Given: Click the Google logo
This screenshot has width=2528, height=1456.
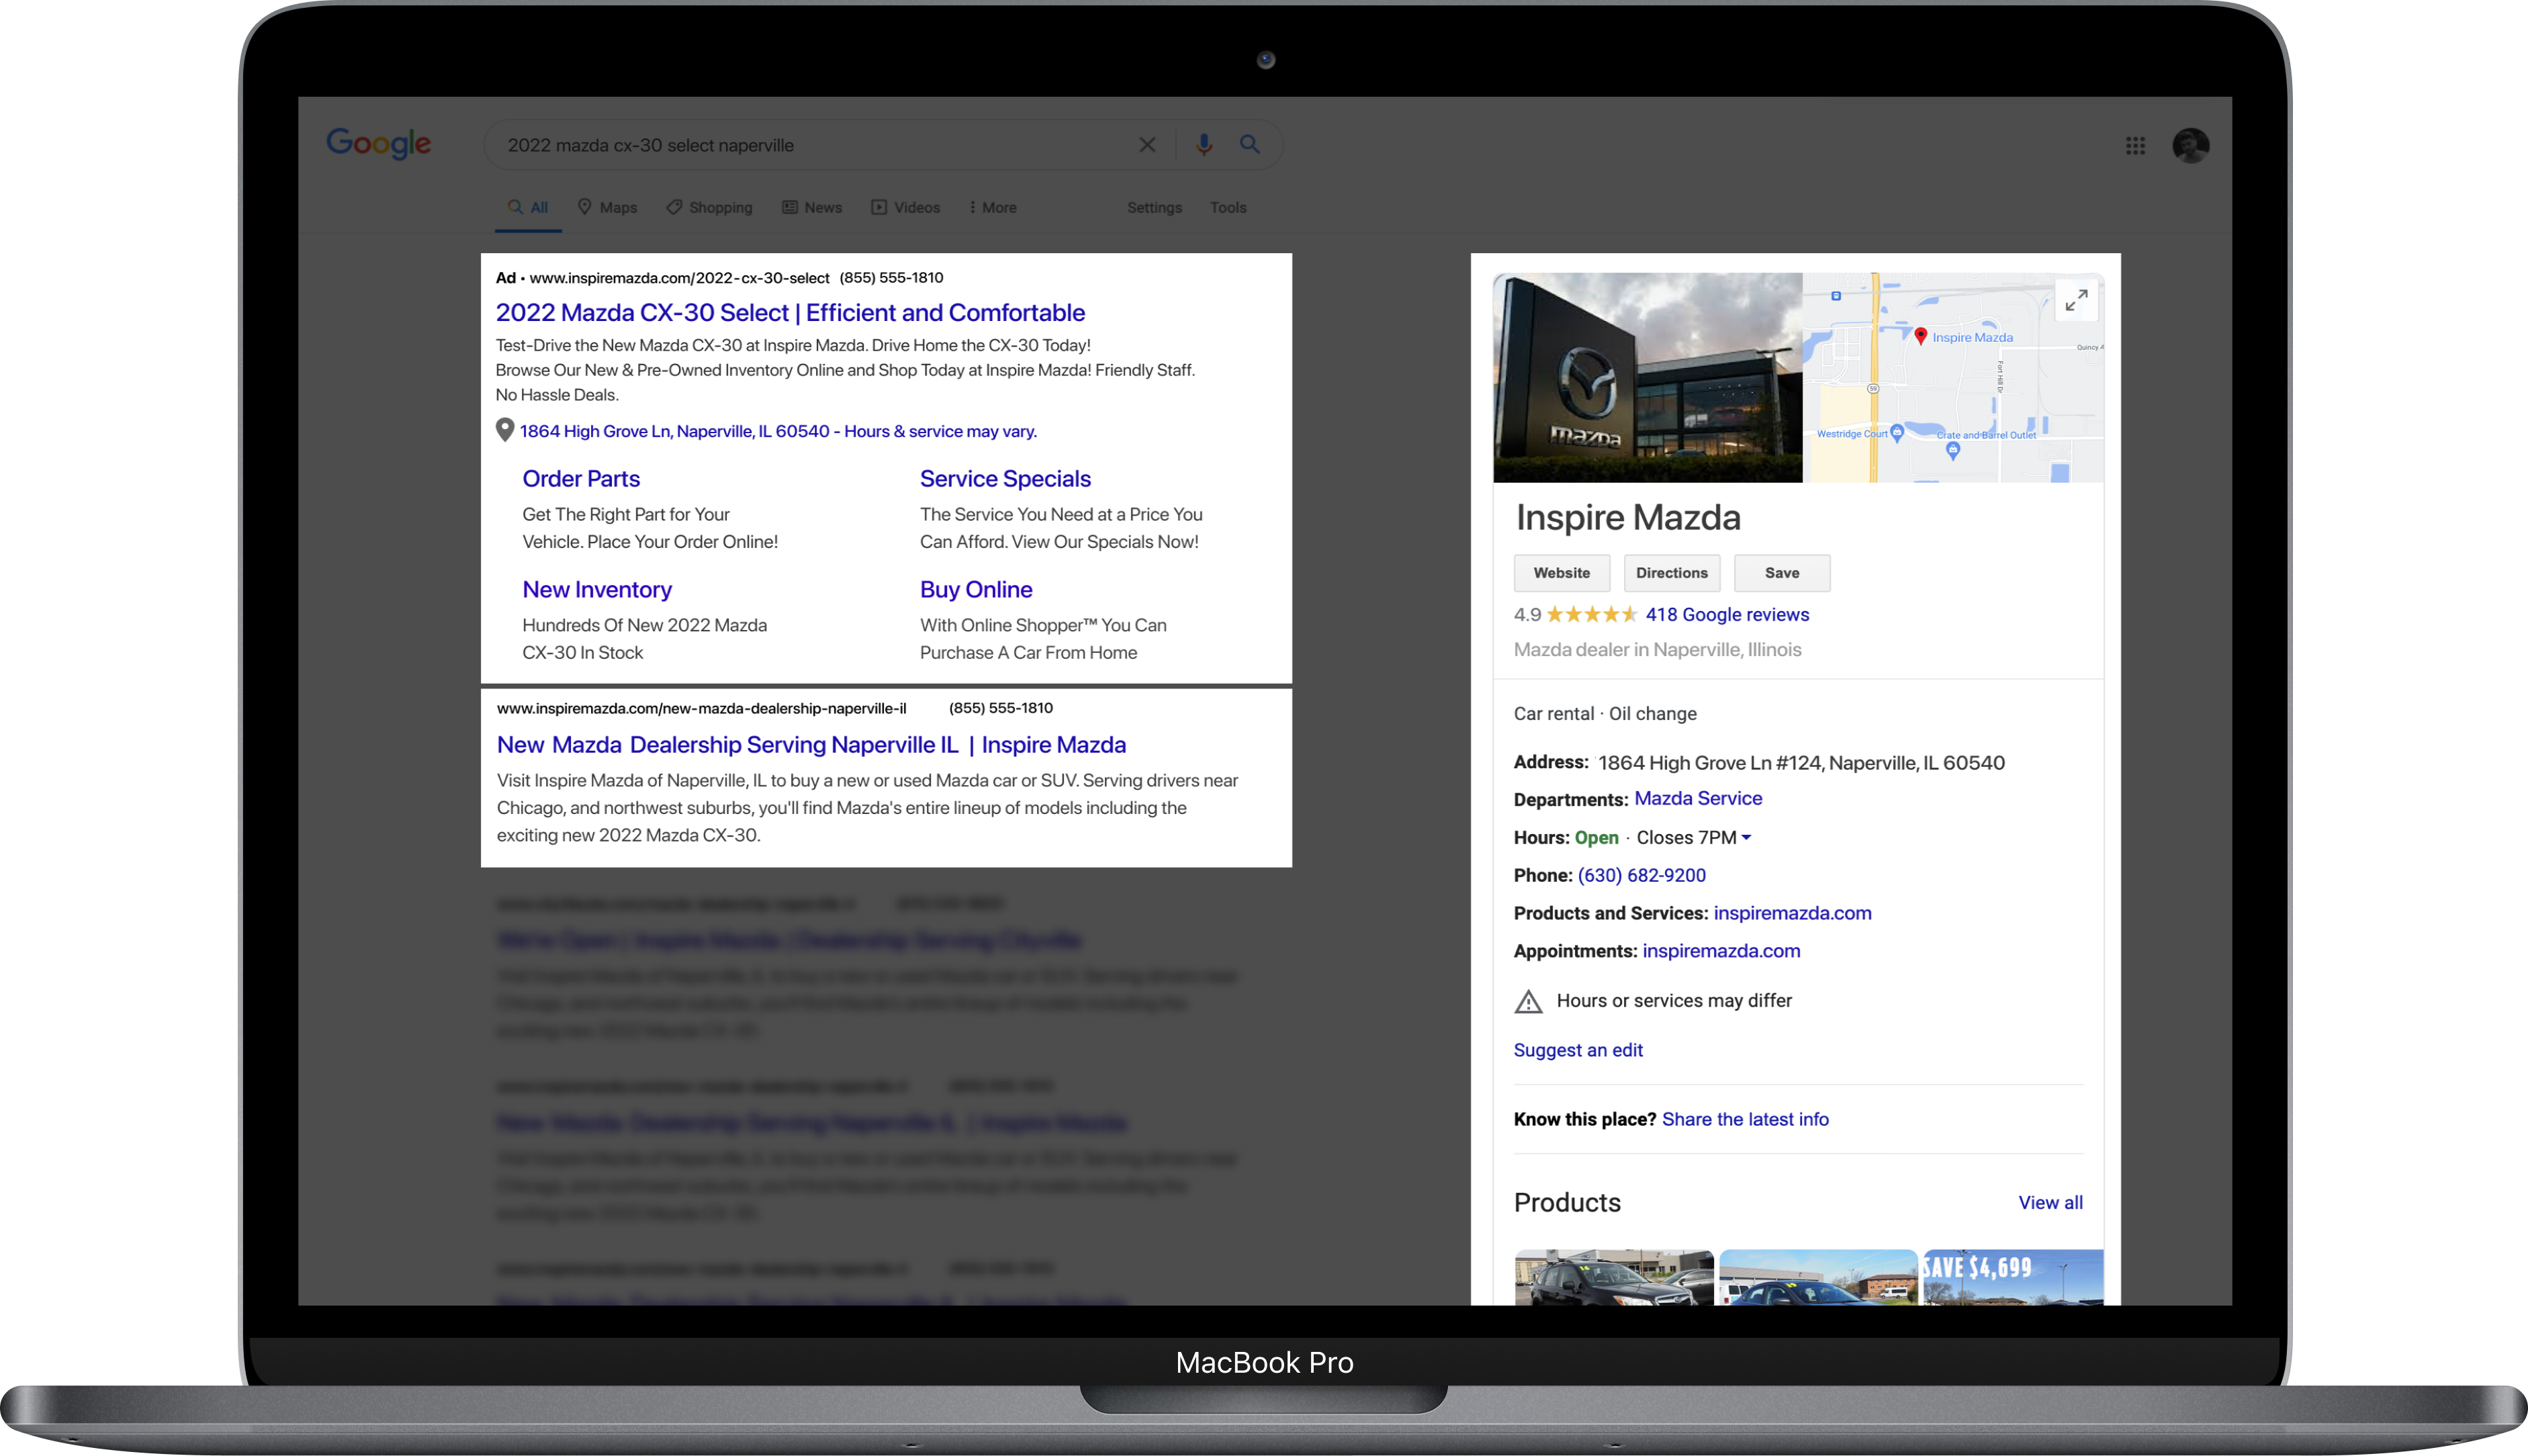Looking at the screenshot, I should 379,144.
